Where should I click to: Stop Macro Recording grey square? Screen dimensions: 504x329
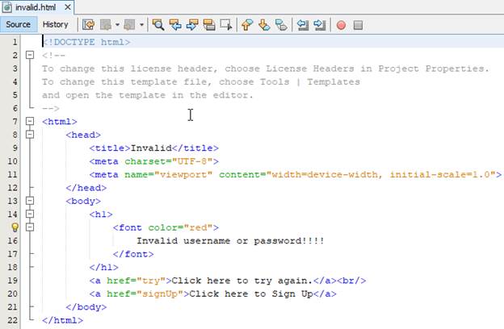click(x=358, y=25)
